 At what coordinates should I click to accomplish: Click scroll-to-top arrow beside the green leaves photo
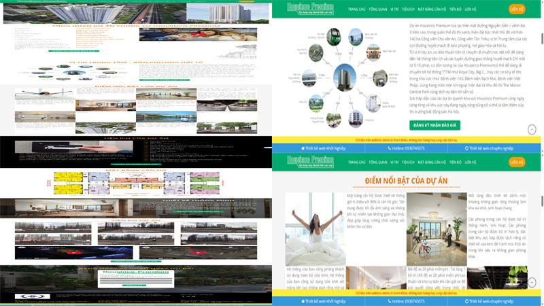tap(532, 282)
